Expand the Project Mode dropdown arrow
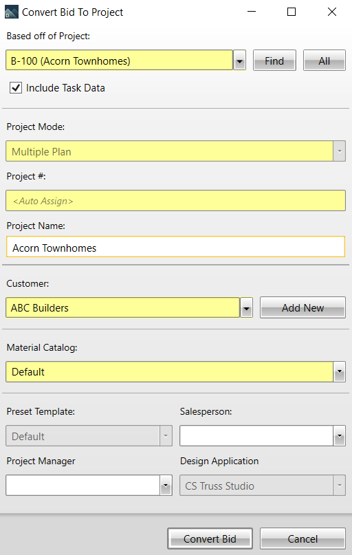The width and height of the screenshot is (352, 555). 339,151
